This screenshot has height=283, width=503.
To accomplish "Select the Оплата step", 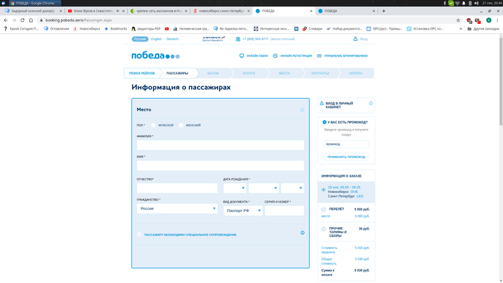I will click(356, 73).
